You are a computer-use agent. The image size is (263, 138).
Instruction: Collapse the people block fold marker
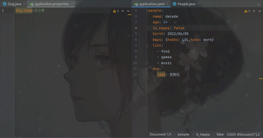tap(147, 11)
